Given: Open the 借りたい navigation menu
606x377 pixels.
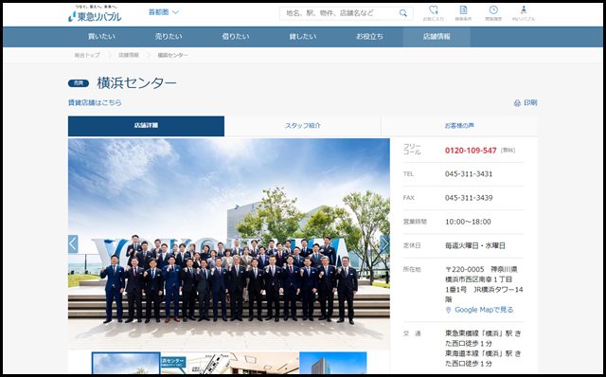Looking at the screenshot, I should [x=236, y=37].
